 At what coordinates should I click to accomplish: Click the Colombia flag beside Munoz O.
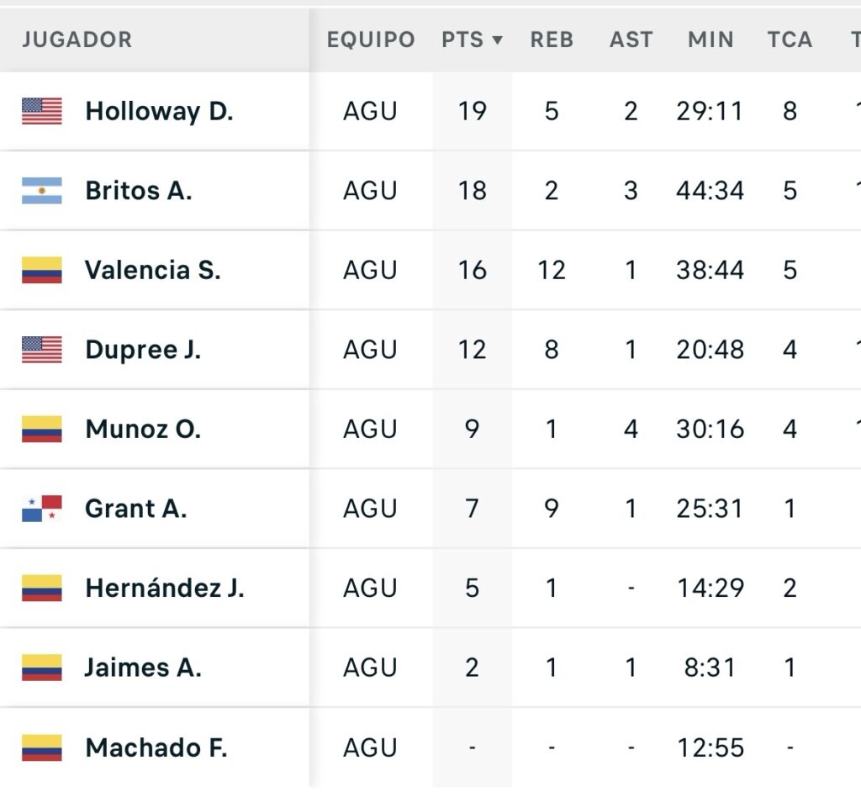42,429
